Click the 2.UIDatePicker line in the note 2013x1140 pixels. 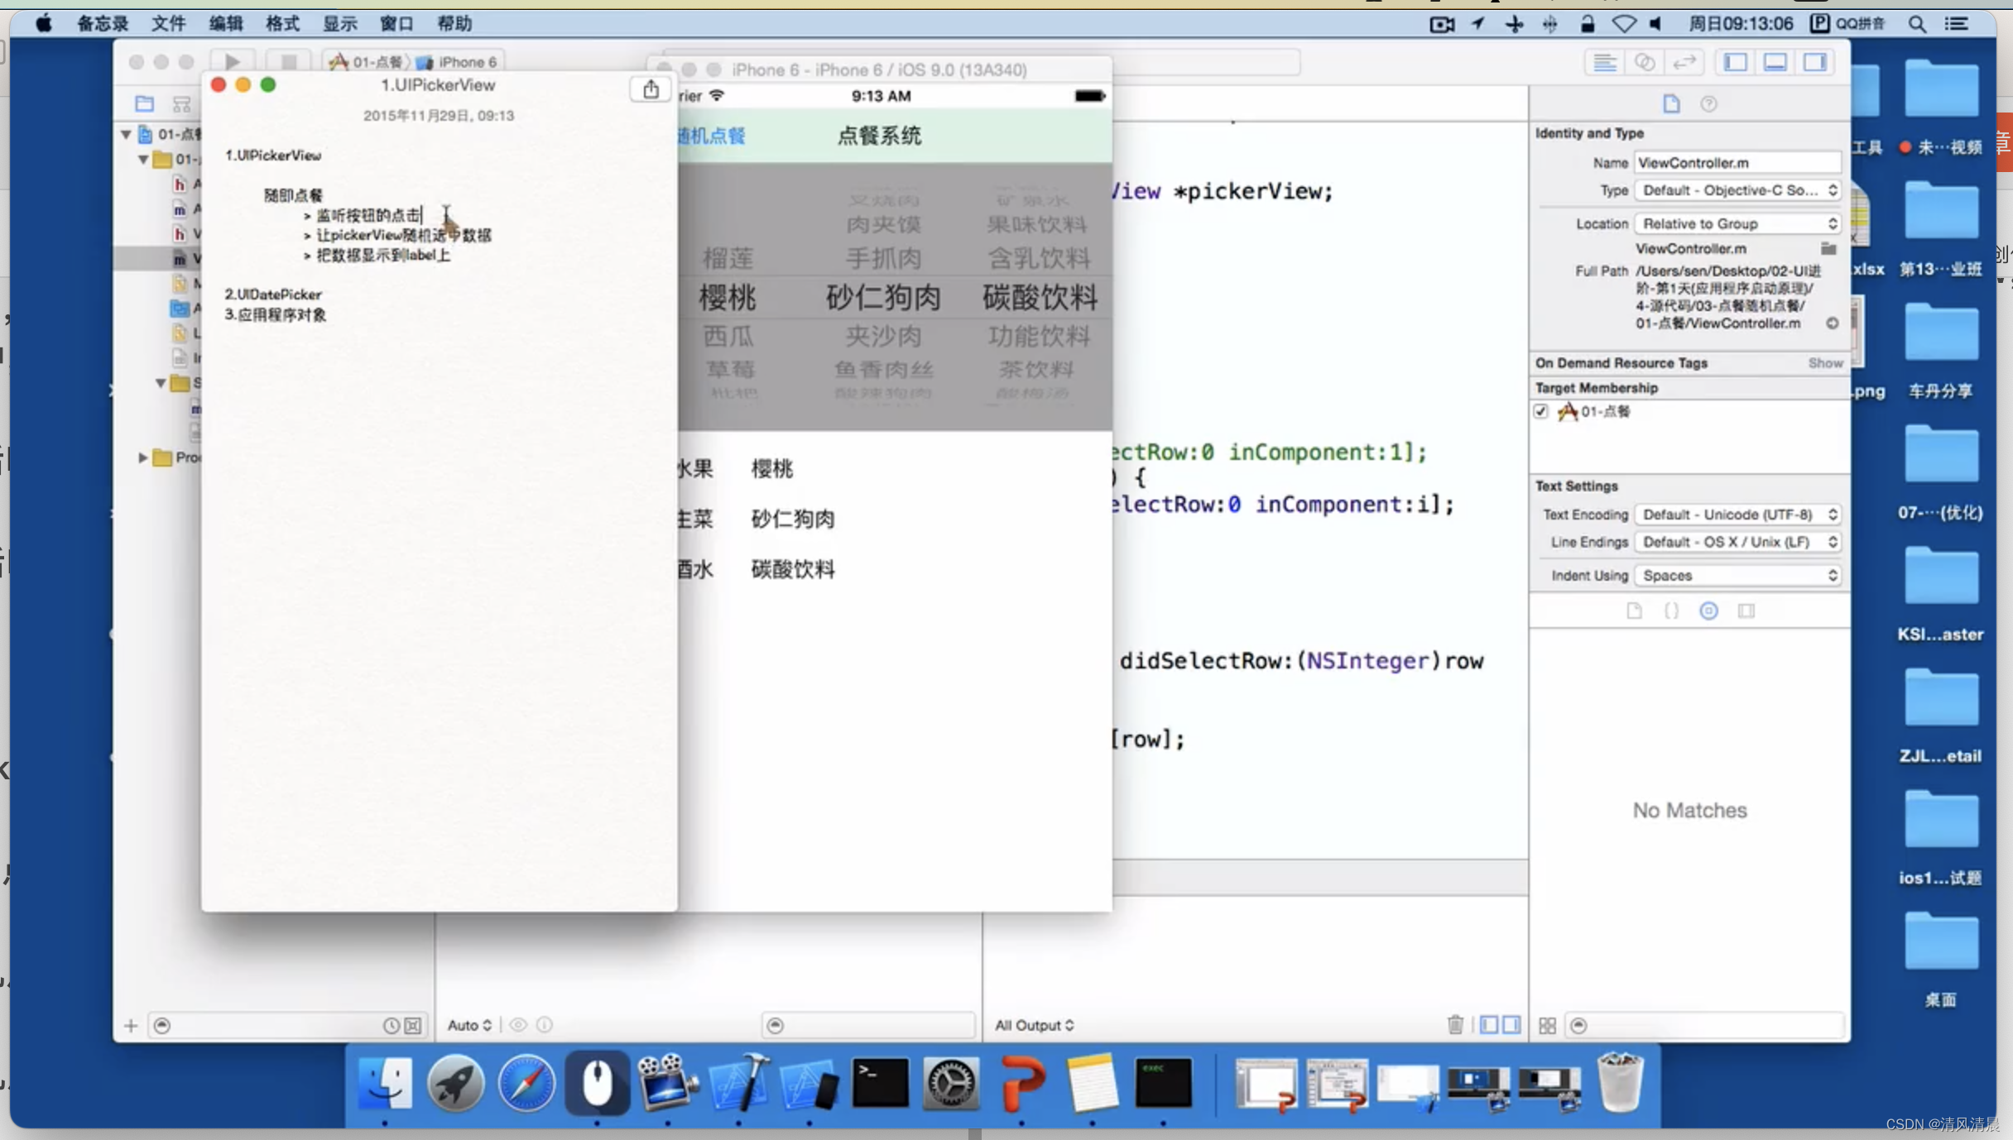point(272,295)
